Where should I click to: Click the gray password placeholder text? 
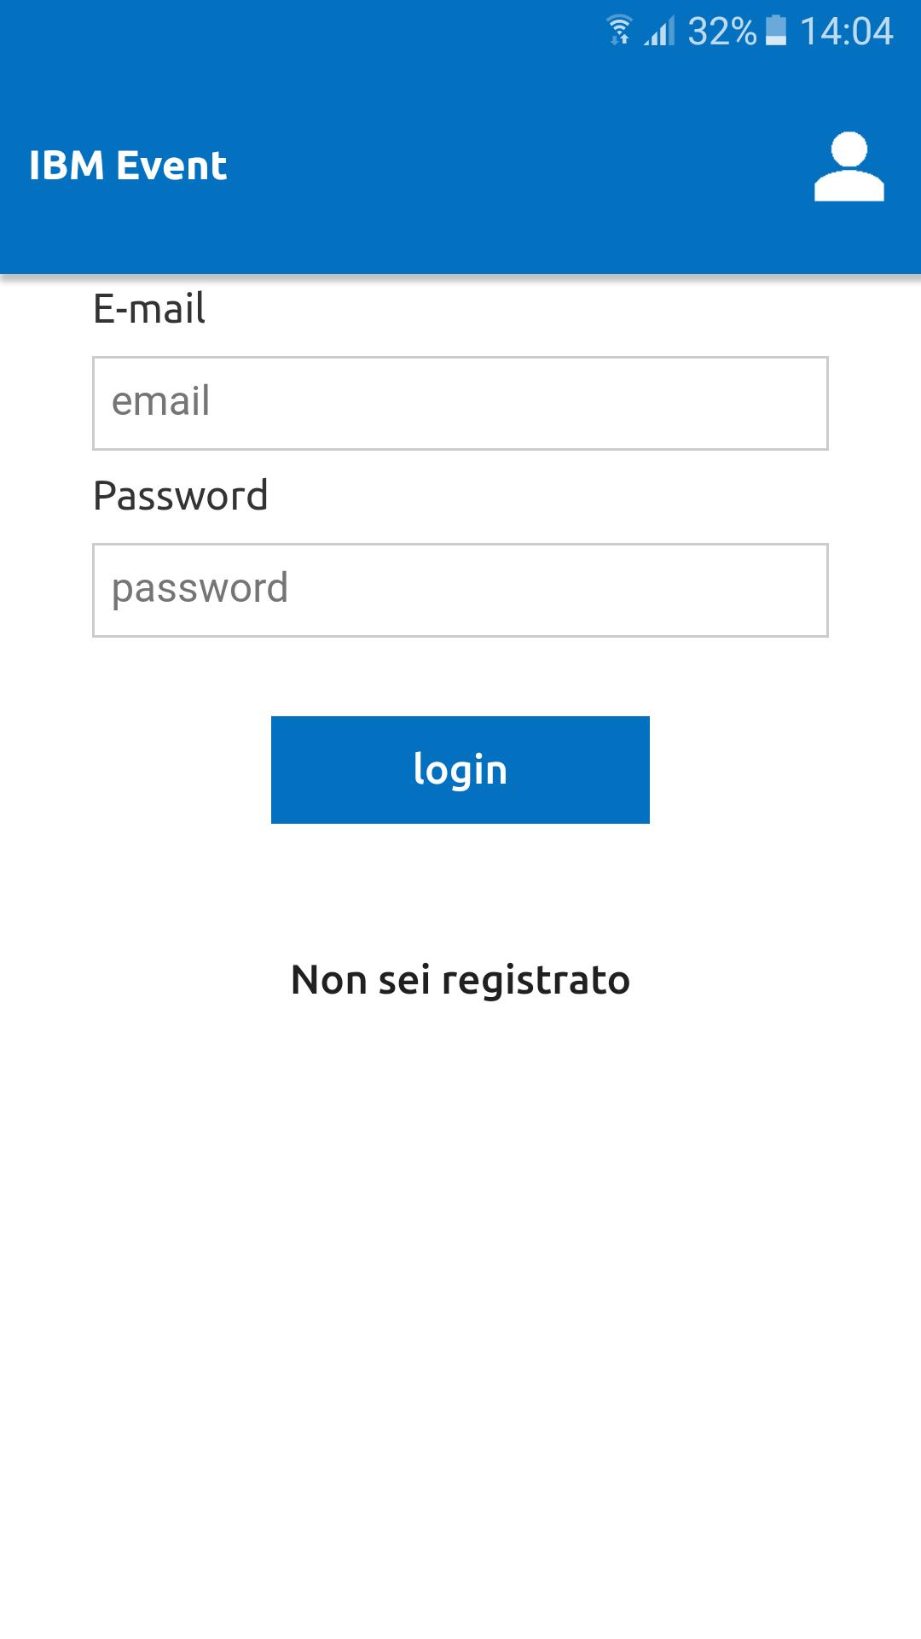click(x=200, y=589)
